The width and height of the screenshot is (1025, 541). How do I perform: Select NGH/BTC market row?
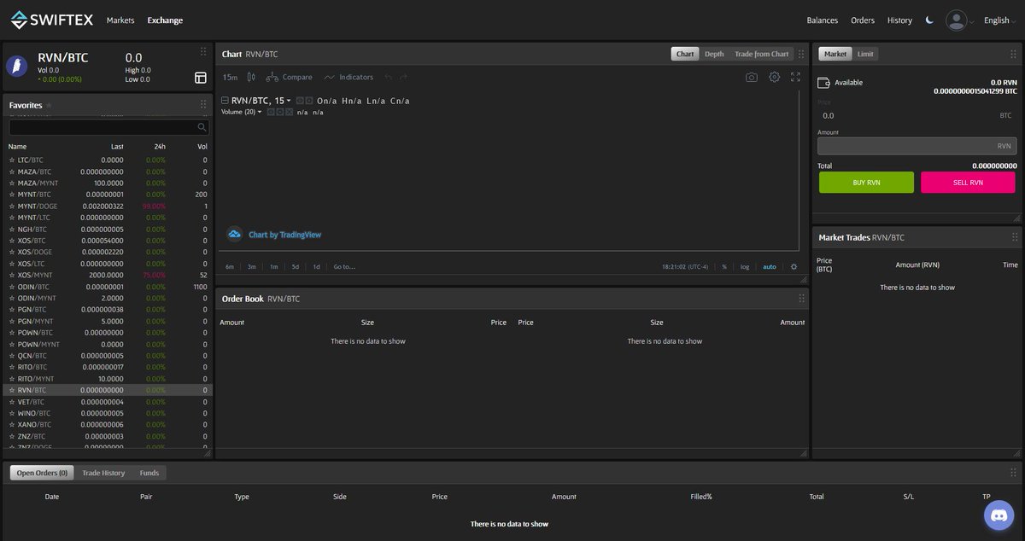pos(107,229)
